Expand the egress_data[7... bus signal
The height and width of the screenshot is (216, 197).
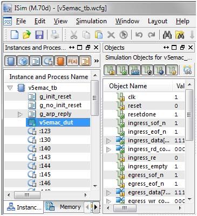click(x=108, y=193)
